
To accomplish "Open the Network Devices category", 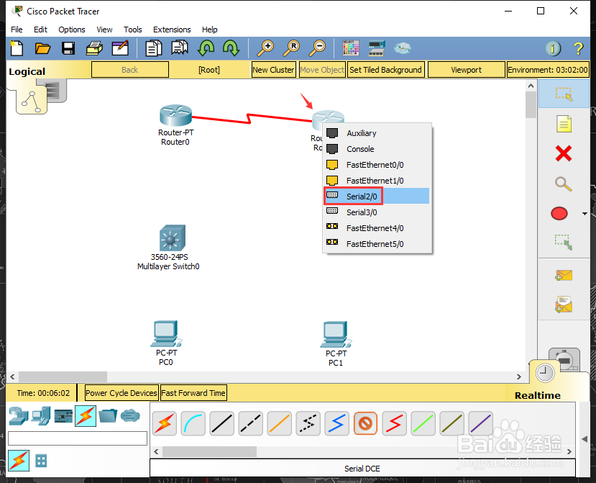I will [18, 415].
